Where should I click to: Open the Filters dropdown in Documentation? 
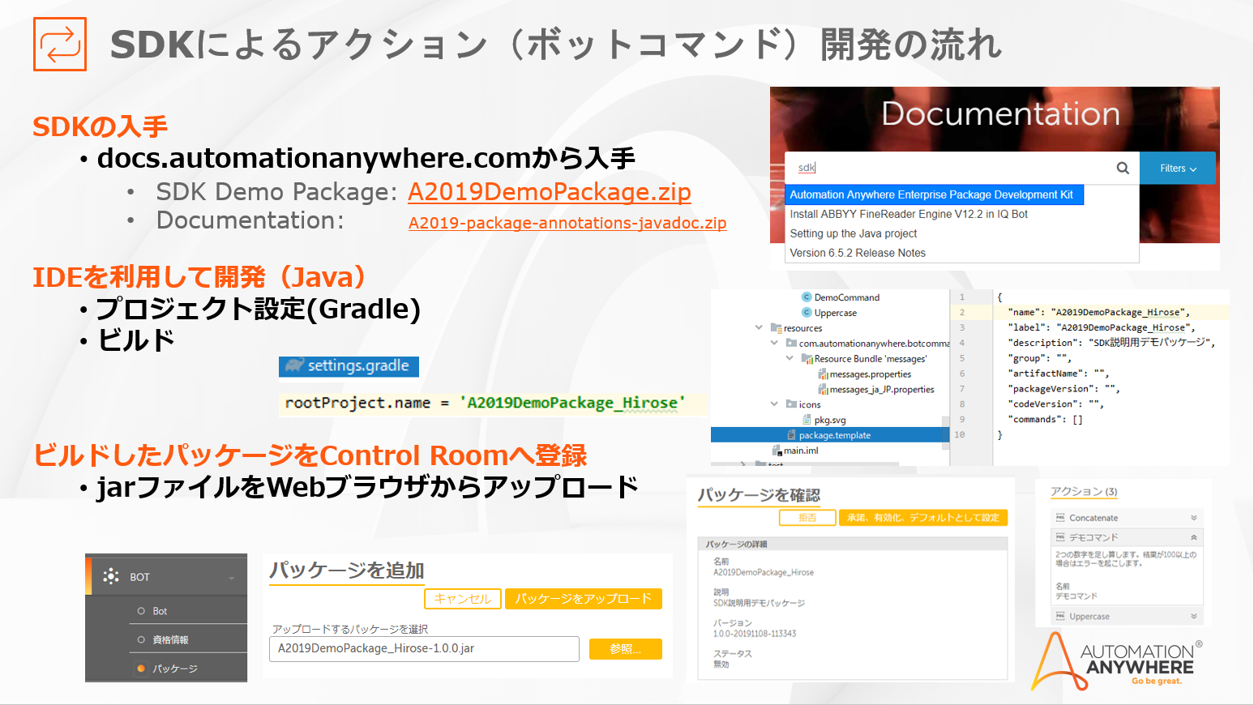click(1178, 169)
